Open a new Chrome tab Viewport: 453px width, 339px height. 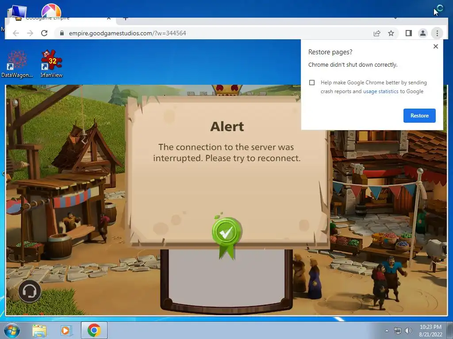click(125, 19)
